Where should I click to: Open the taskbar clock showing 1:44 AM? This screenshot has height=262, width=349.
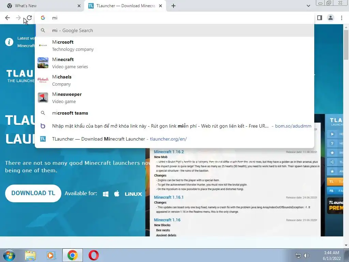pos(332,256)
